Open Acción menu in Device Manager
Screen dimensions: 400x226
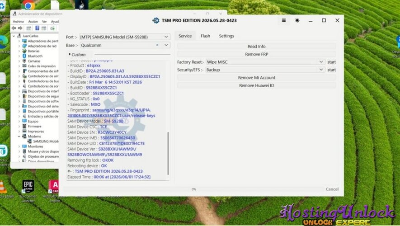tap(33, 21)
